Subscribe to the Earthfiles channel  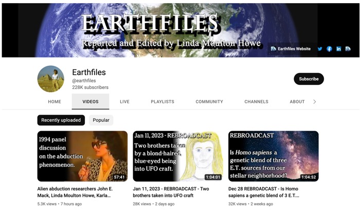click(309, 79)
